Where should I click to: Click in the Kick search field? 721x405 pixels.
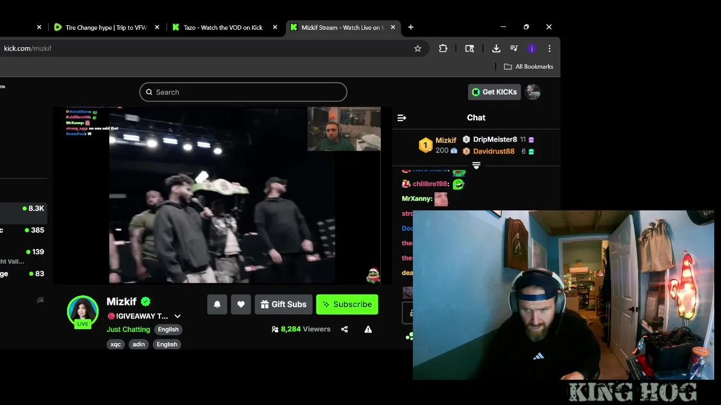[243, 92]
